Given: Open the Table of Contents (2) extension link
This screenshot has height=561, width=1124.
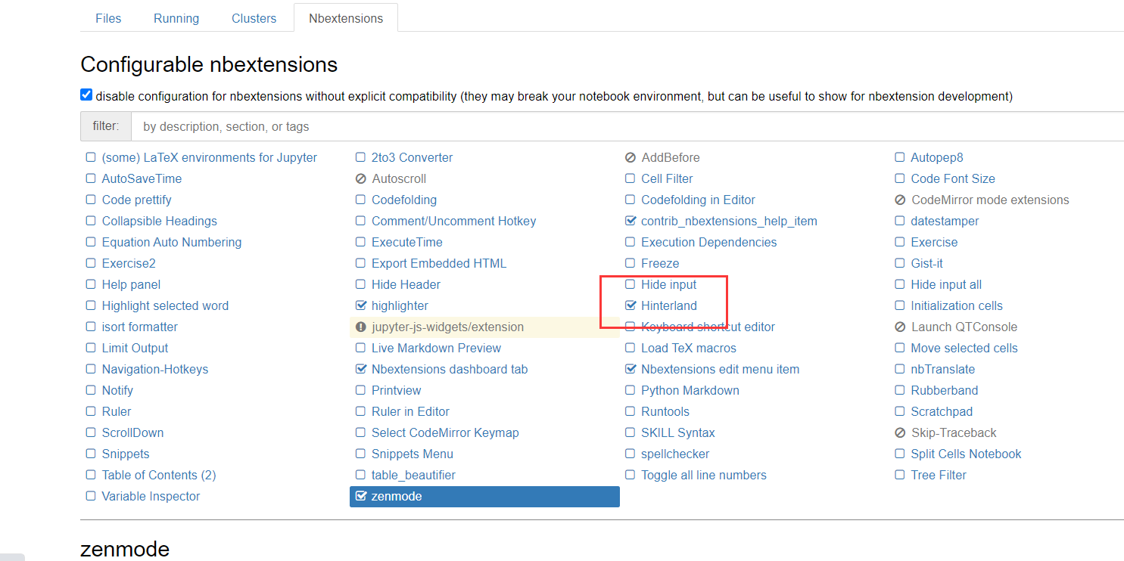Looking at the screenshot, I should (159, 476).
